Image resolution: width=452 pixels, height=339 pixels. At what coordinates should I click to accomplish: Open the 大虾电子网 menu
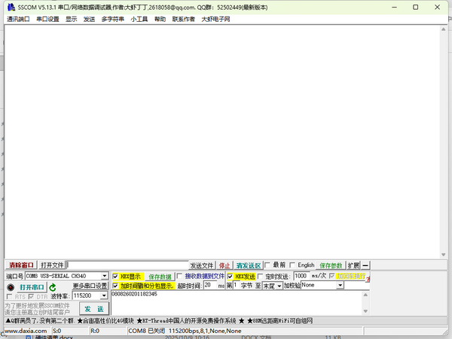tap(215, 19)
